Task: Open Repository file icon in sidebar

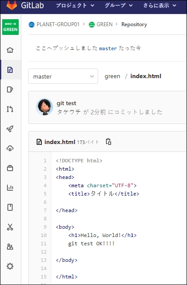Action: click(x=10, y=70)
